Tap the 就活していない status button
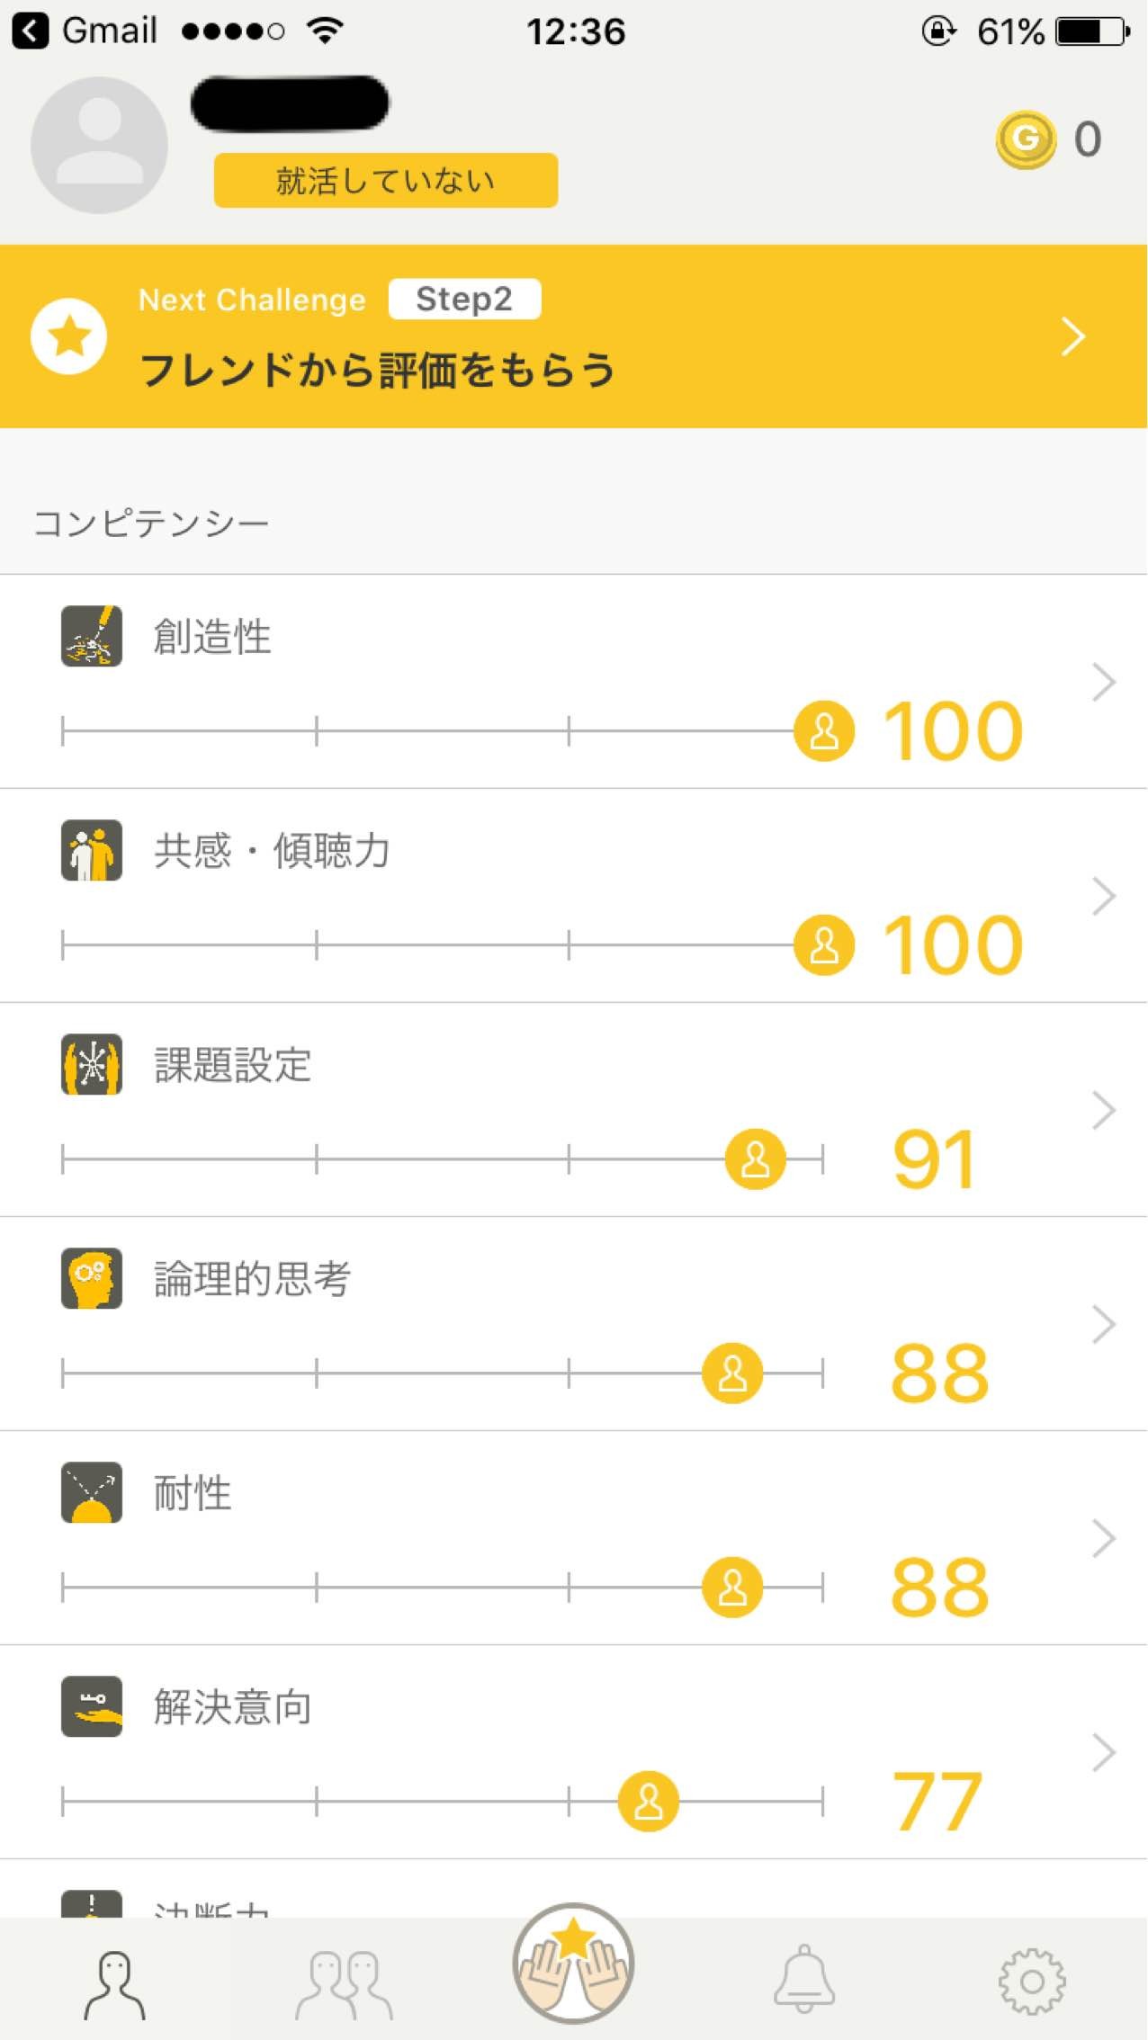 385,181
